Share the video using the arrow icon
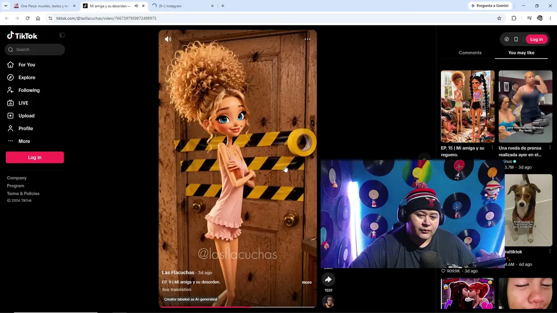This screenshot has height=313, width=557. click(x=329, y=280)
